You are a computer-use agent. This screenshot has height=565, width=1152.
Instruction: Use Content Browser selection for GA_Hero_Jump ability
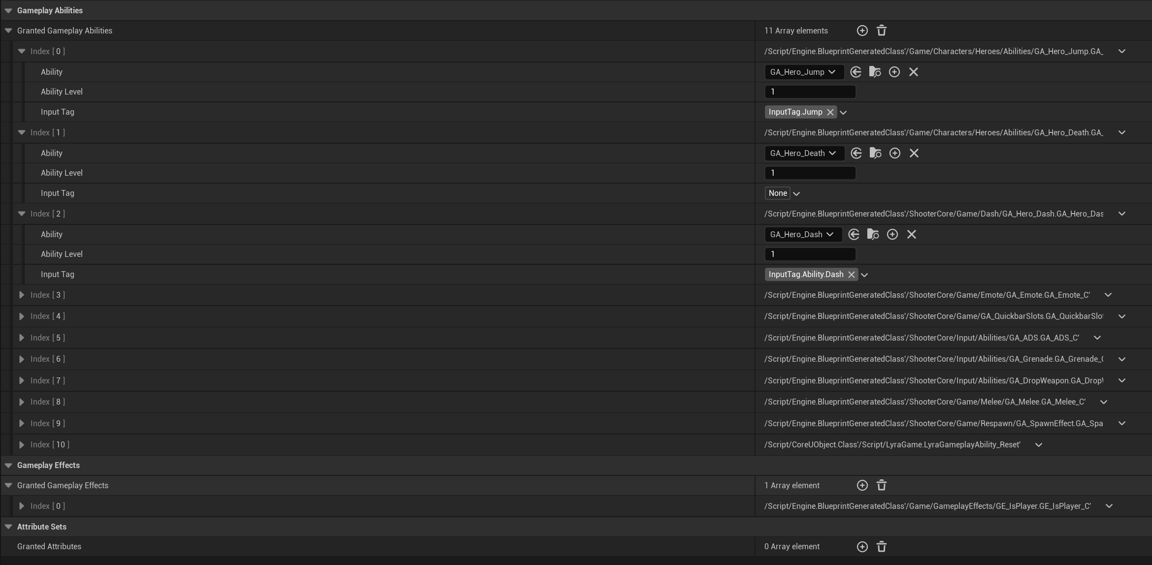tap(856, 72)
